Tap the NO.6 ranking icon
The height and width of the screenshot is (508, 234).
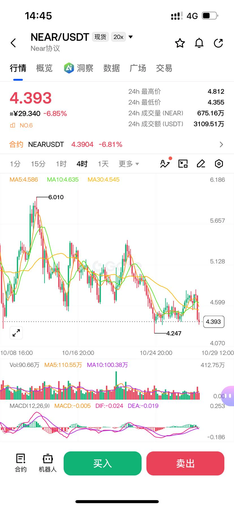pyautogui.click(x=13, y=125)
